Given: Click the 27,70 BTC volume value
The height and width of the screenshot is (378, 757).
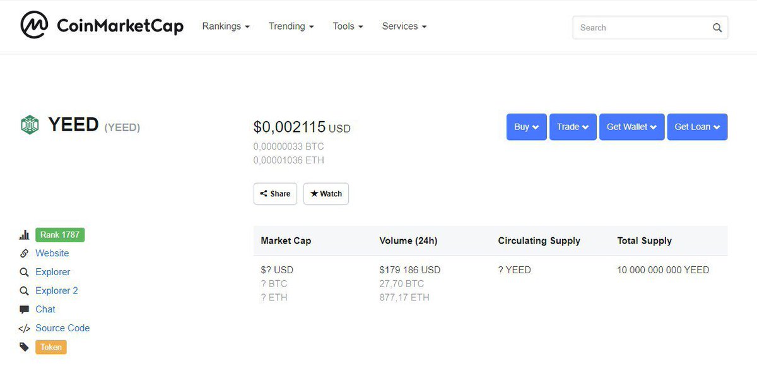Looking at the screenshot, I should (x=402, y=284).
